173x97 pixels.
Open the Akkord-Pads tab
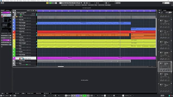38,93
